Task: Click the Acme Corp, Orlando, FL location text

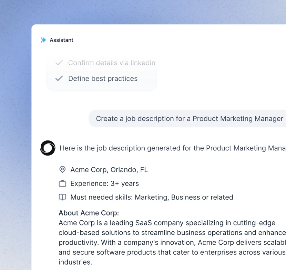Action: pos(109,170)
